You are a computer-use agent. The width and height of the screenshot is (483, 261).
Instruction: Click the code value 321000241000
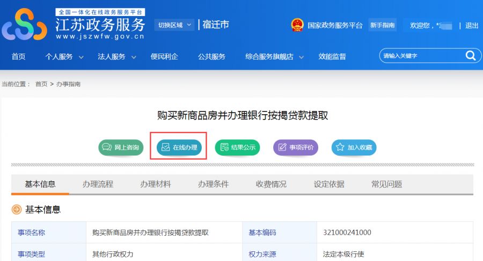click(x=347, y=233)
